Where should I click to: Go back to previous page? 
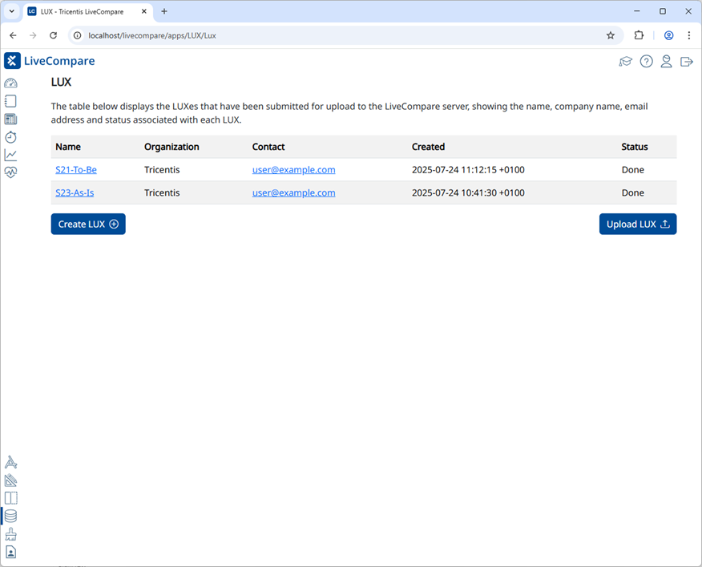pos(13,35)
